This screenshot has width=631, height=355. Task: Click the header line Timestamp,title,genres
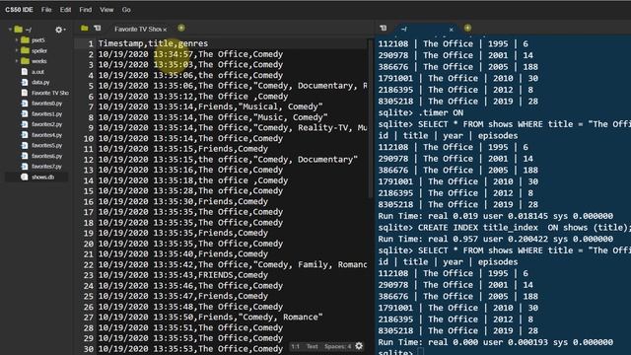(154, 43)
